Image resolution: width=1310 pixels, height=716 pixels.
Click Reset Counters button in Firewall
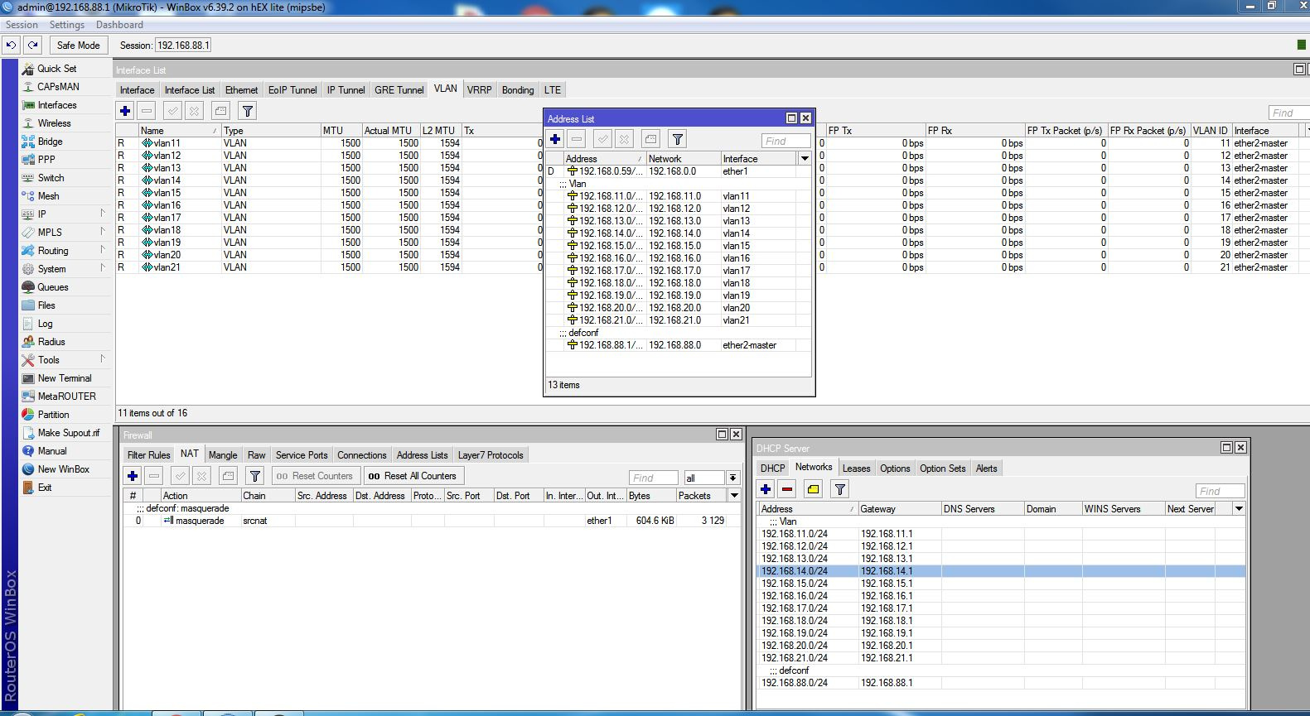point(315,476)
